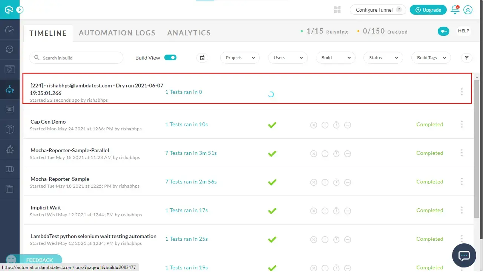Click the notification bell icon
Image resolution: width=483 pixels, height=272 pixels.
[x=455, y=10]
